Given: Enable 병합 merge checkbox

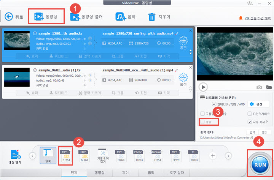Looking at the screenshot, I should tap(202, 122).
